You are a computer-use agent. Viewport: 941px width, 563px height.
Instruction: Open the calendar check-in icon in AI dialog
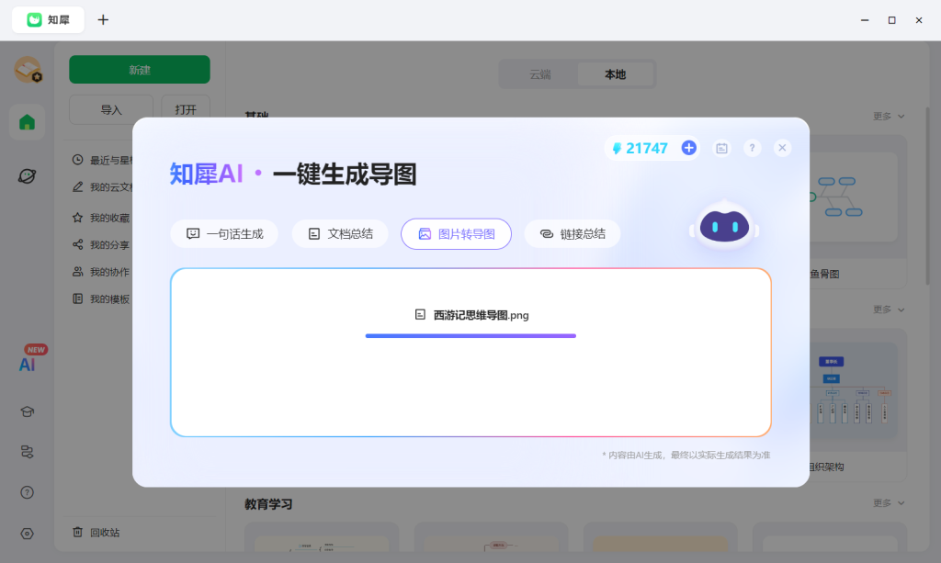tap(722, 148)
